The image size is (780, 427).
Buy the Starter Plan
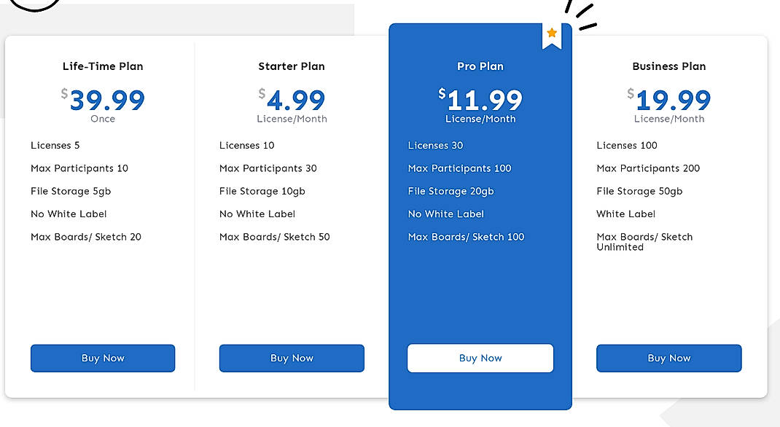(291, 358)
